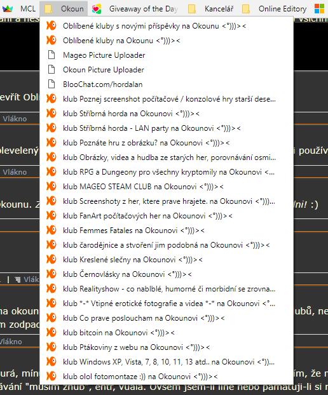Open klub Vtipné erotické fotografie bookmark
The image size is (328, 395).
pyautogui.click(x=167, y=304)
